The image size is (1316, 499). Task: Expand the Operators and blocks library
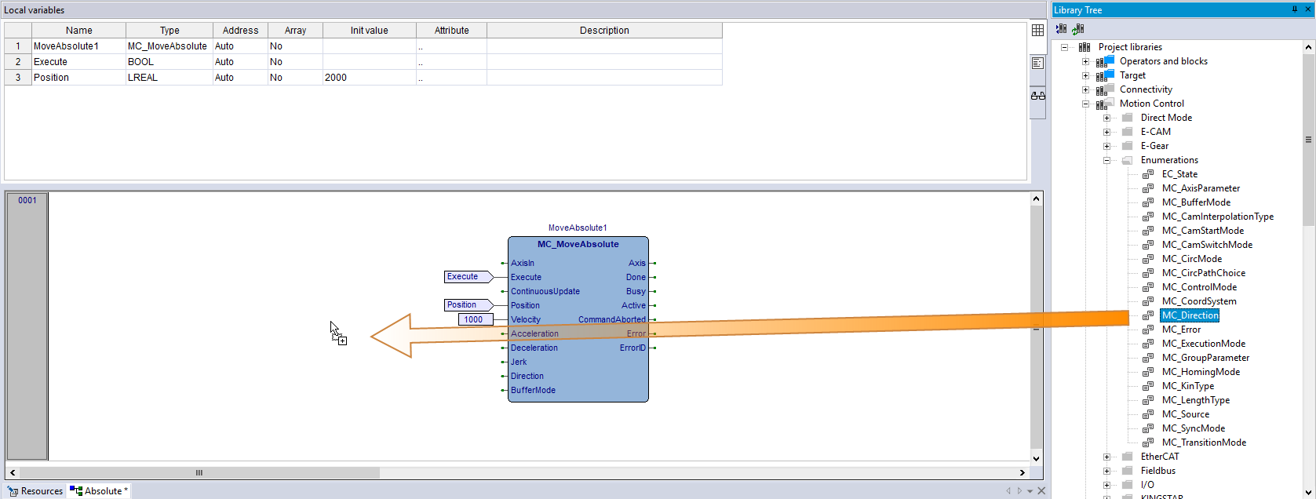[1086, 61]
